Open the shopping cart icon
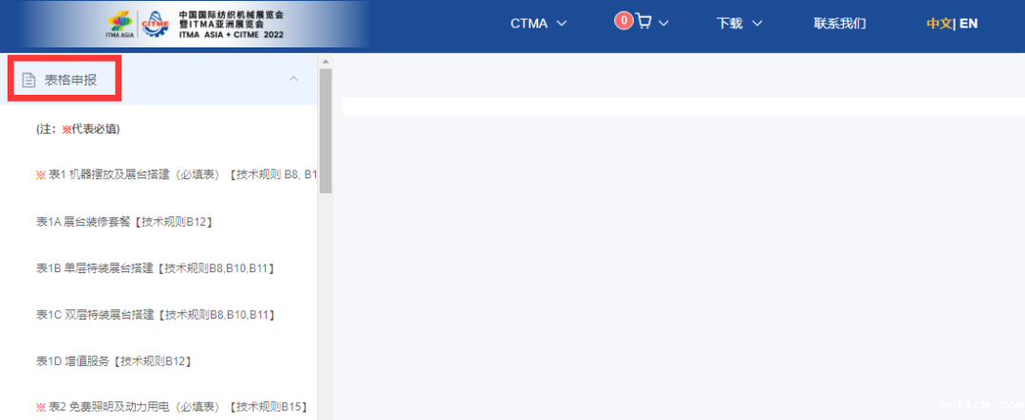Viewport: 1025px width, 420px height. [643, 23]
